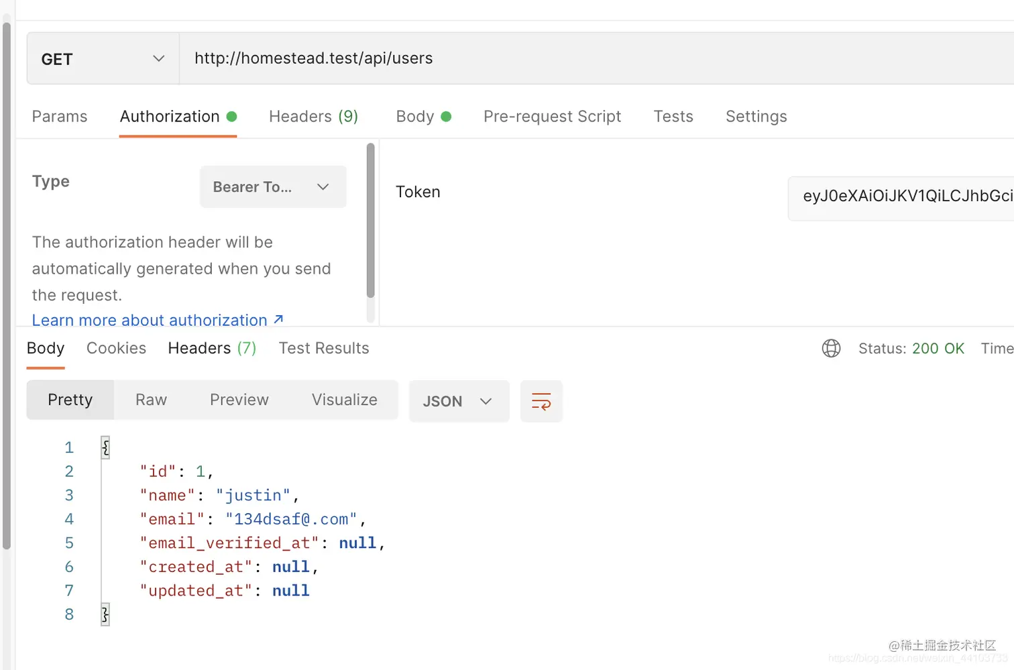Viewport: 1014px width, 670px height.
Task: Open the GET method dropdown
Action: 103,59
